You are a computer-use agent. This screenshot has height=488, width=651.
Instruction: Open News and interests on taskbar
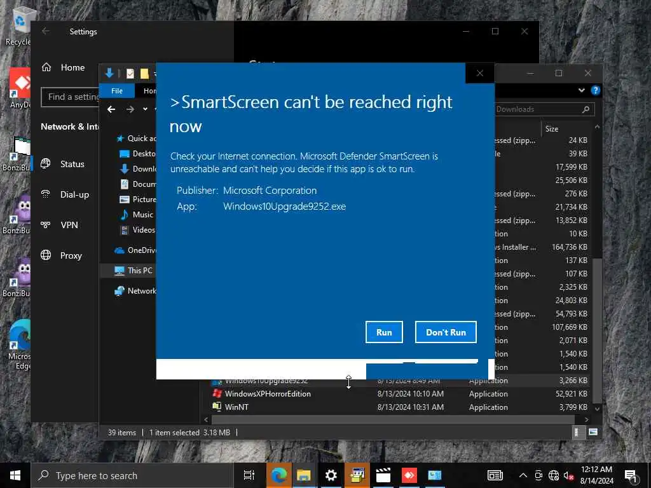pos(495,475)
